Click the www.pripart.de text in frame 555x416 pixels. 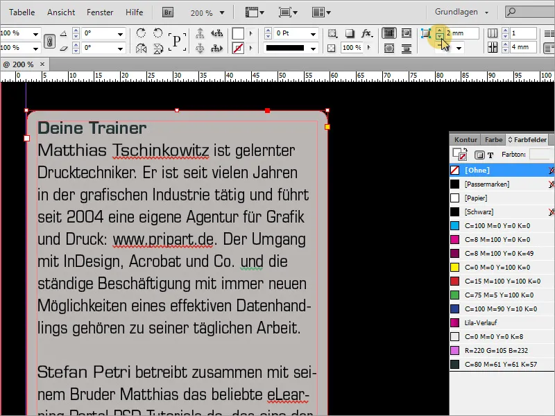[x=163, y=239]
